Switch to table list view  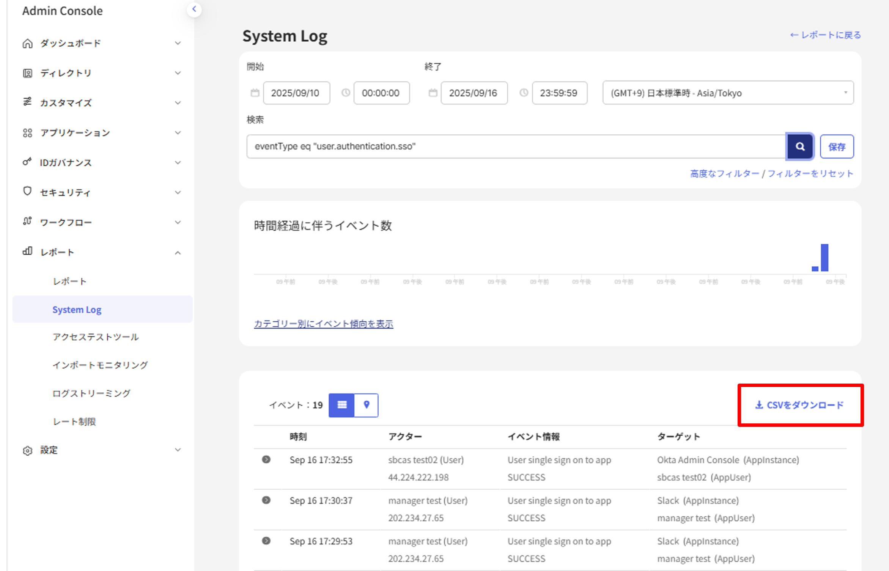341,405
